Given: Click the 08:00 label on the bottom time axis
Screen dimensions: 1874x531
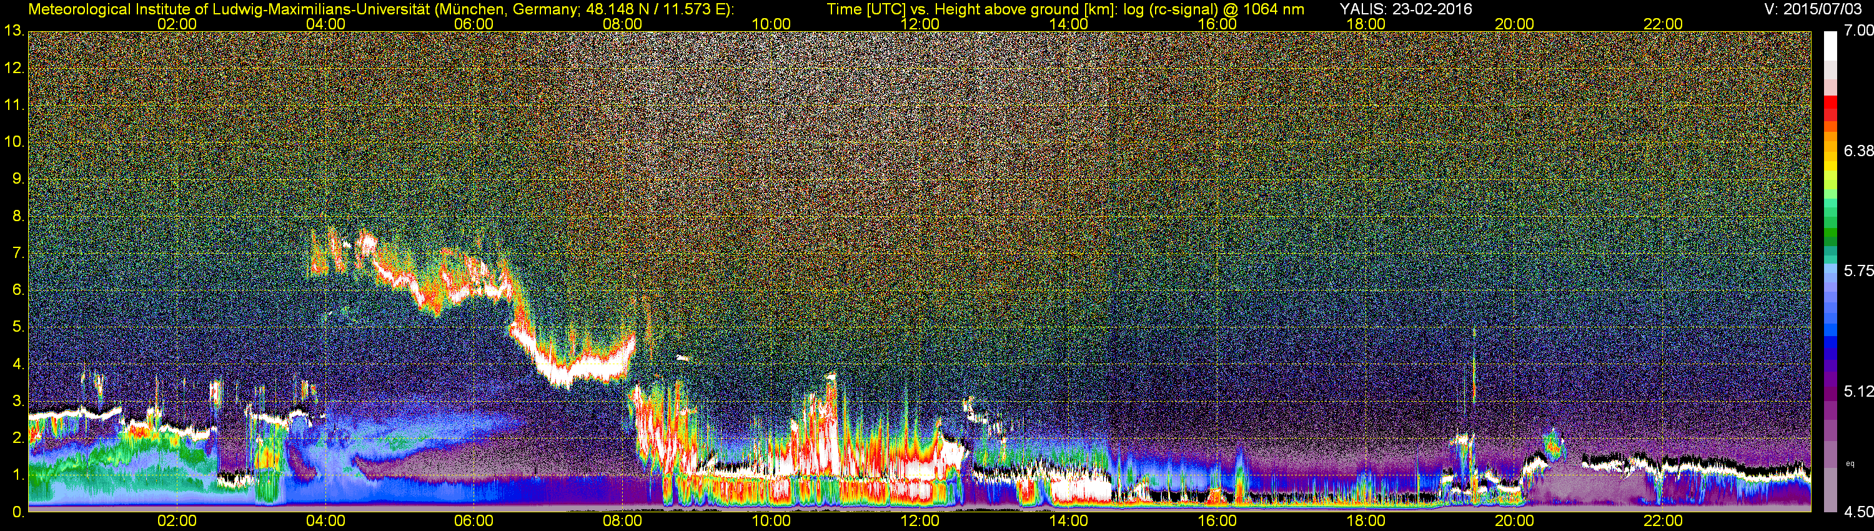Looking at the screenshot, I should tap(623, 521).
